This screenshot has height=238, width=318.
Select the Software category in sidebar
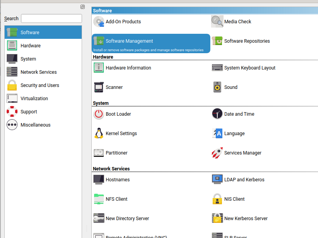tap(43, 32)
